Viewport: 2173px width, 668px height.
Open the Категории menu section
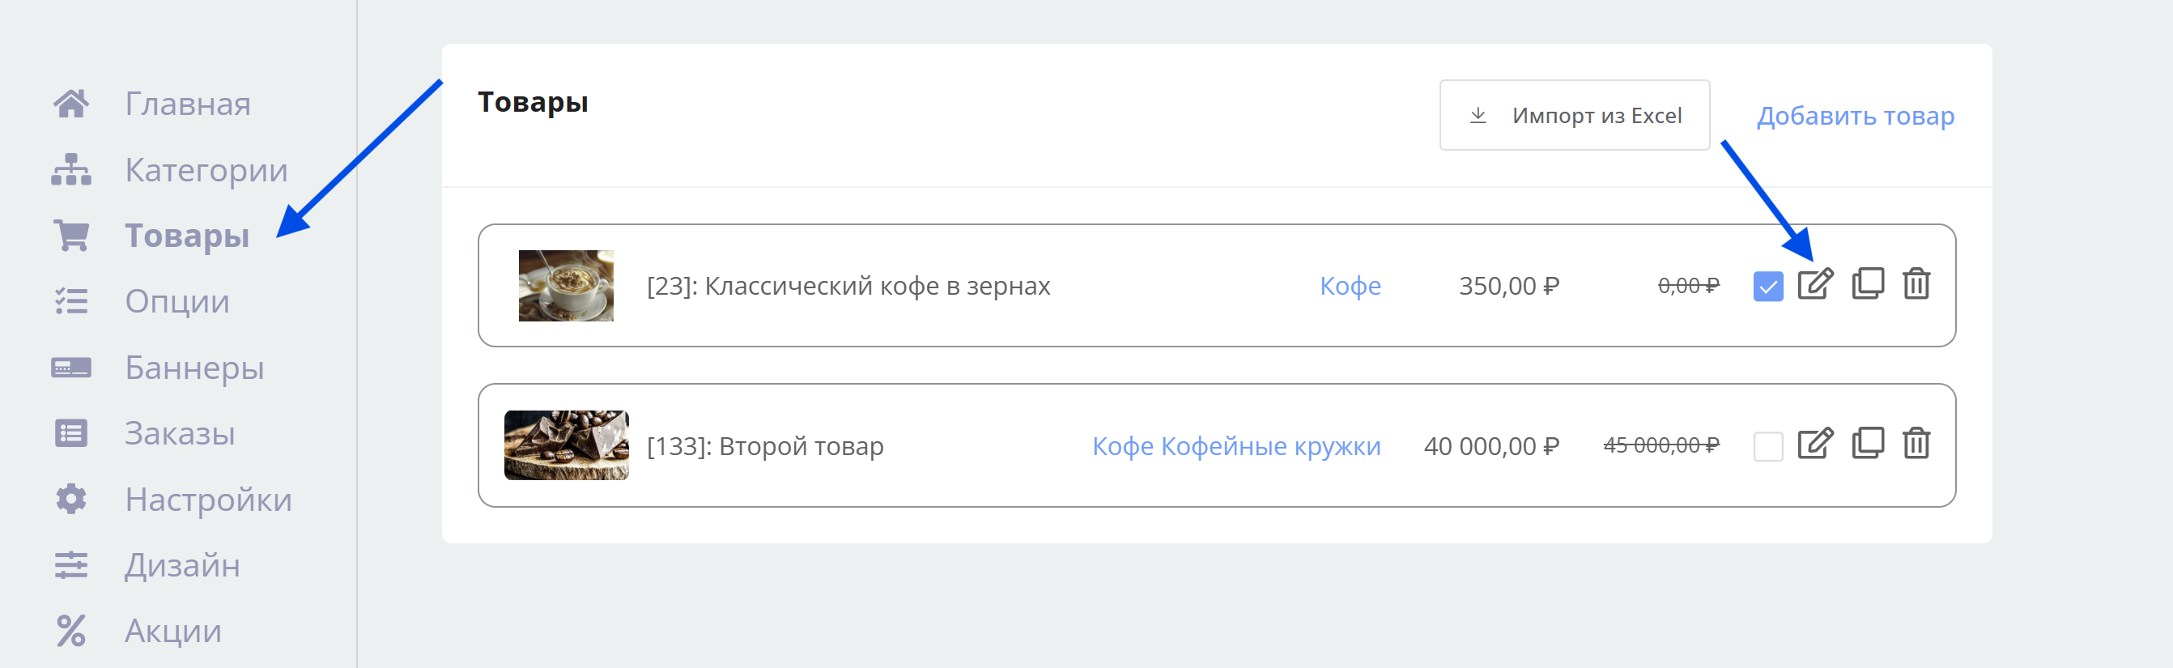click(x=206, y=170)
